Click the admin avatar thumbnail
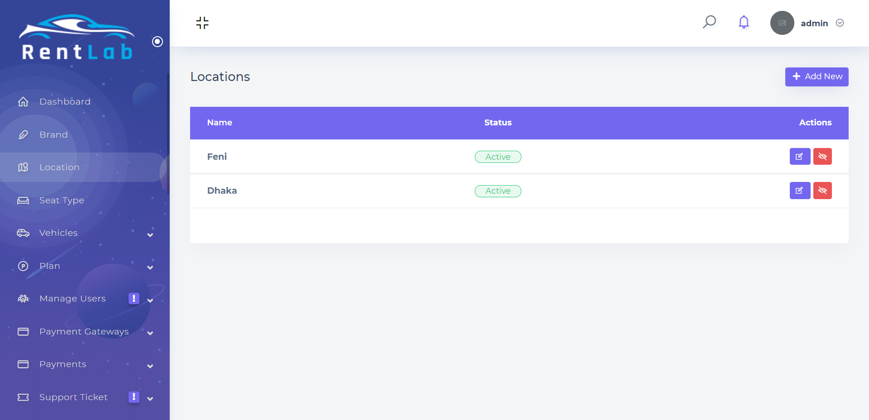 [782, 23]
